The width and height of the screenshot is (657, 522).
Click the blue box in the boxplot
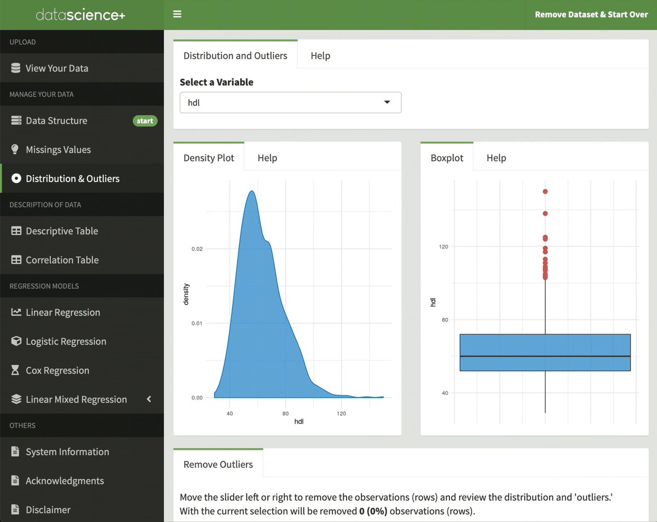pyautogui.click(x=545, y=352)
